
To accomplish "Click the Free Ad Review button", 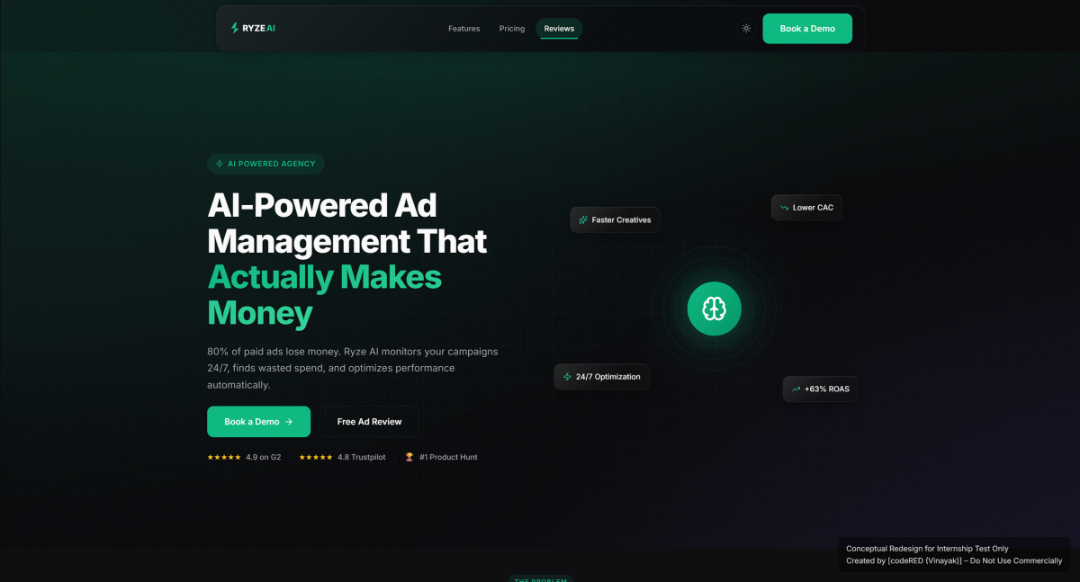I will [369, 421].
